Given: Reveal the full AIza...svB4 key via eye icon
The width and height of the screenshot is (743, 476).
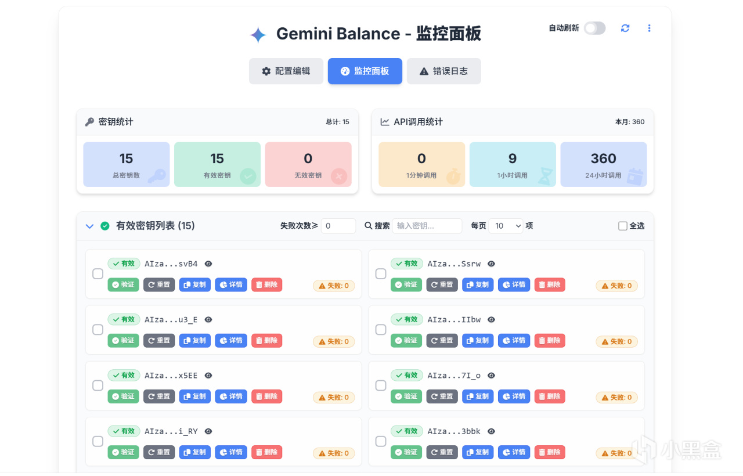Looking at the screenshot, I should (208, 264).
